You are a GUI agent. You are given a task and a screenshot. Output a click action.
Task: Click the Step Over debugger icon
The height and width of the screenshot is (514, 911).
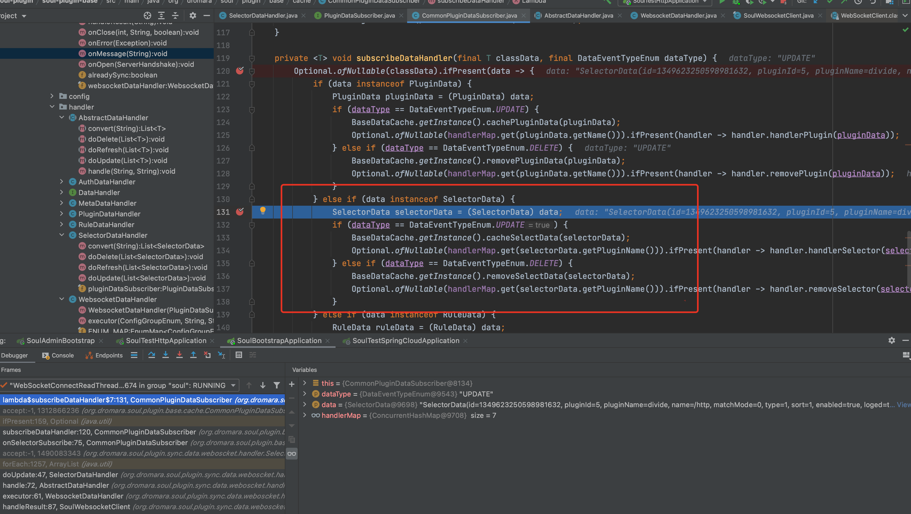(x=152, y=355)
